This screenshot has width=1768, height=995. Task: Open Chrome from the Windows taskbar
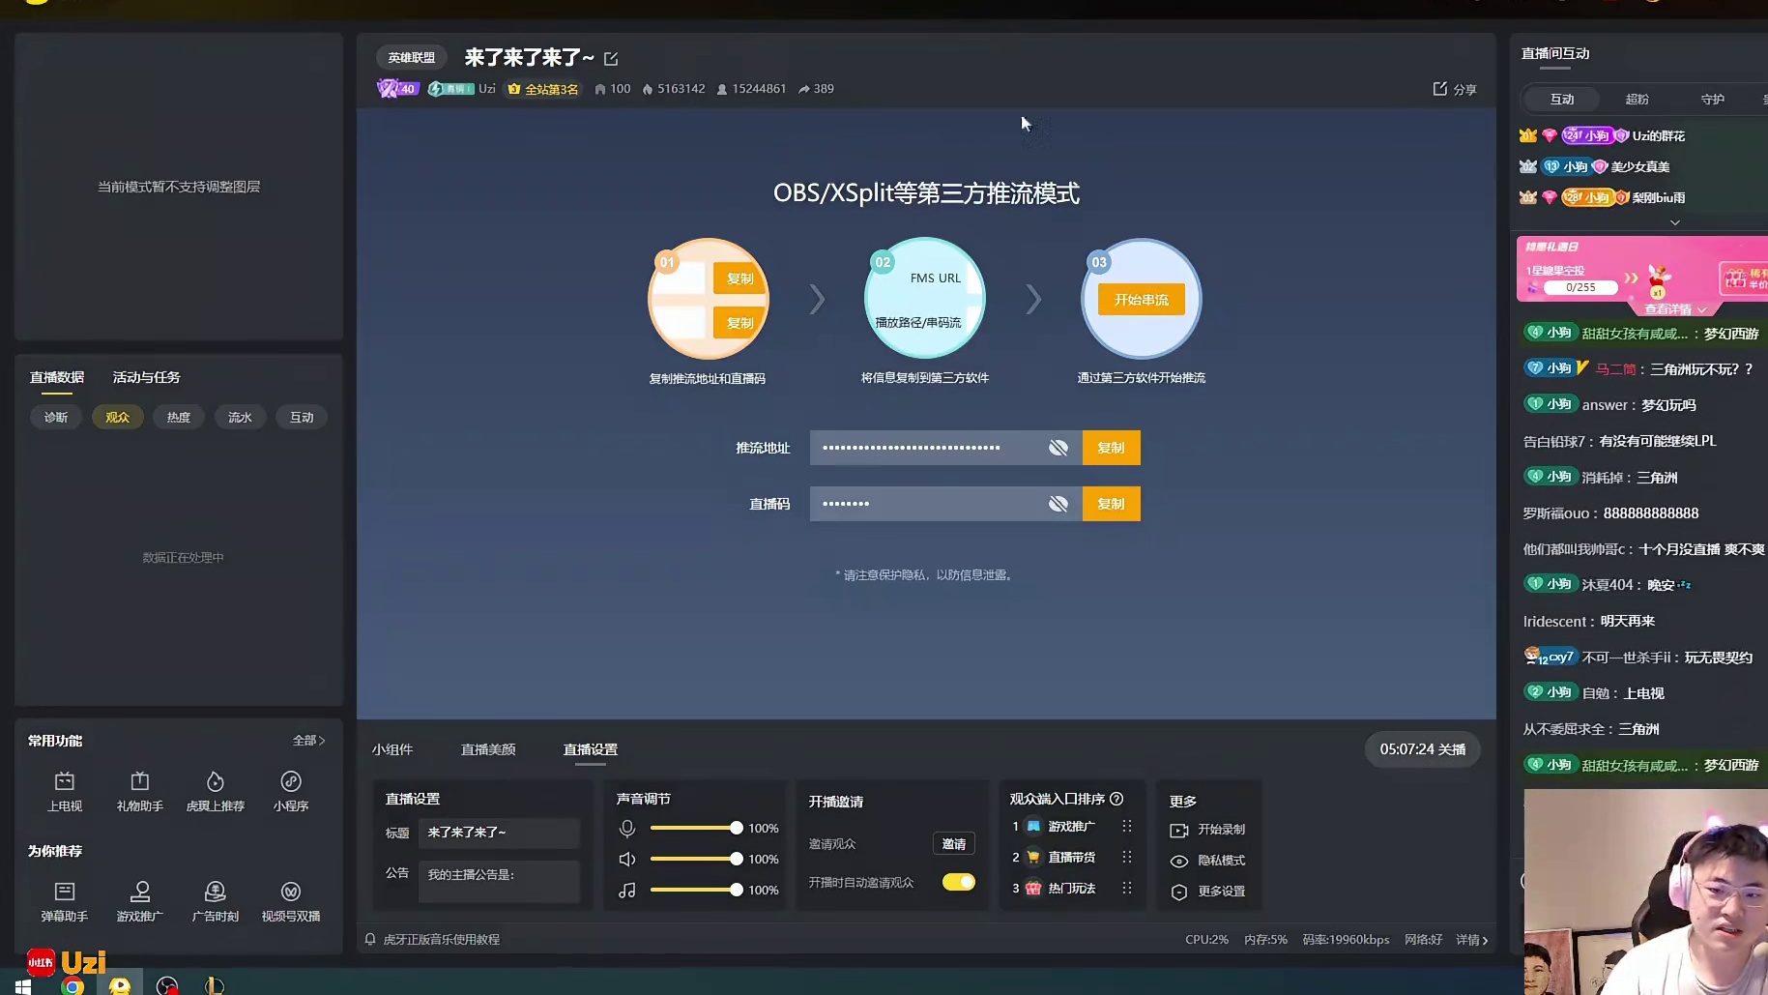72,986
